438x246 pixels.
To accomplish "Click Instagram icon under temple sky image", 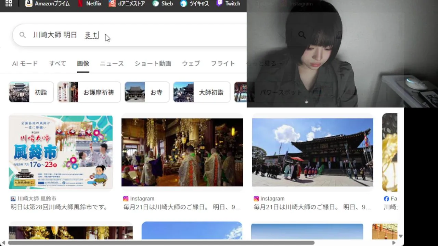I will click(256, 199).
